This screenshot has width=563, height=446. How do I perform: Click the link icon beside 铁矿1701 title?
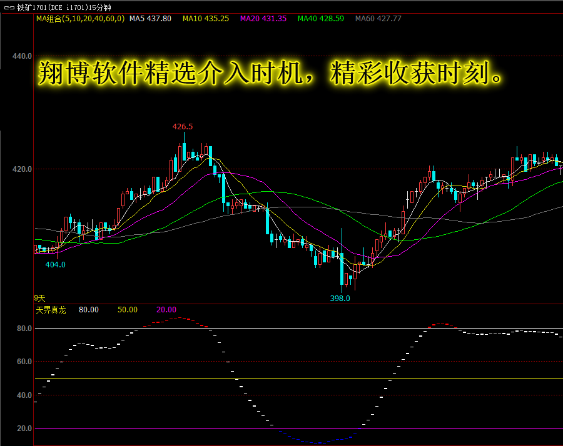point(9,7)
